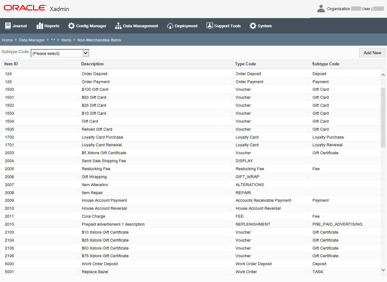
Task: Open the Subtype Code dropdown
Action: coord(60,53)
